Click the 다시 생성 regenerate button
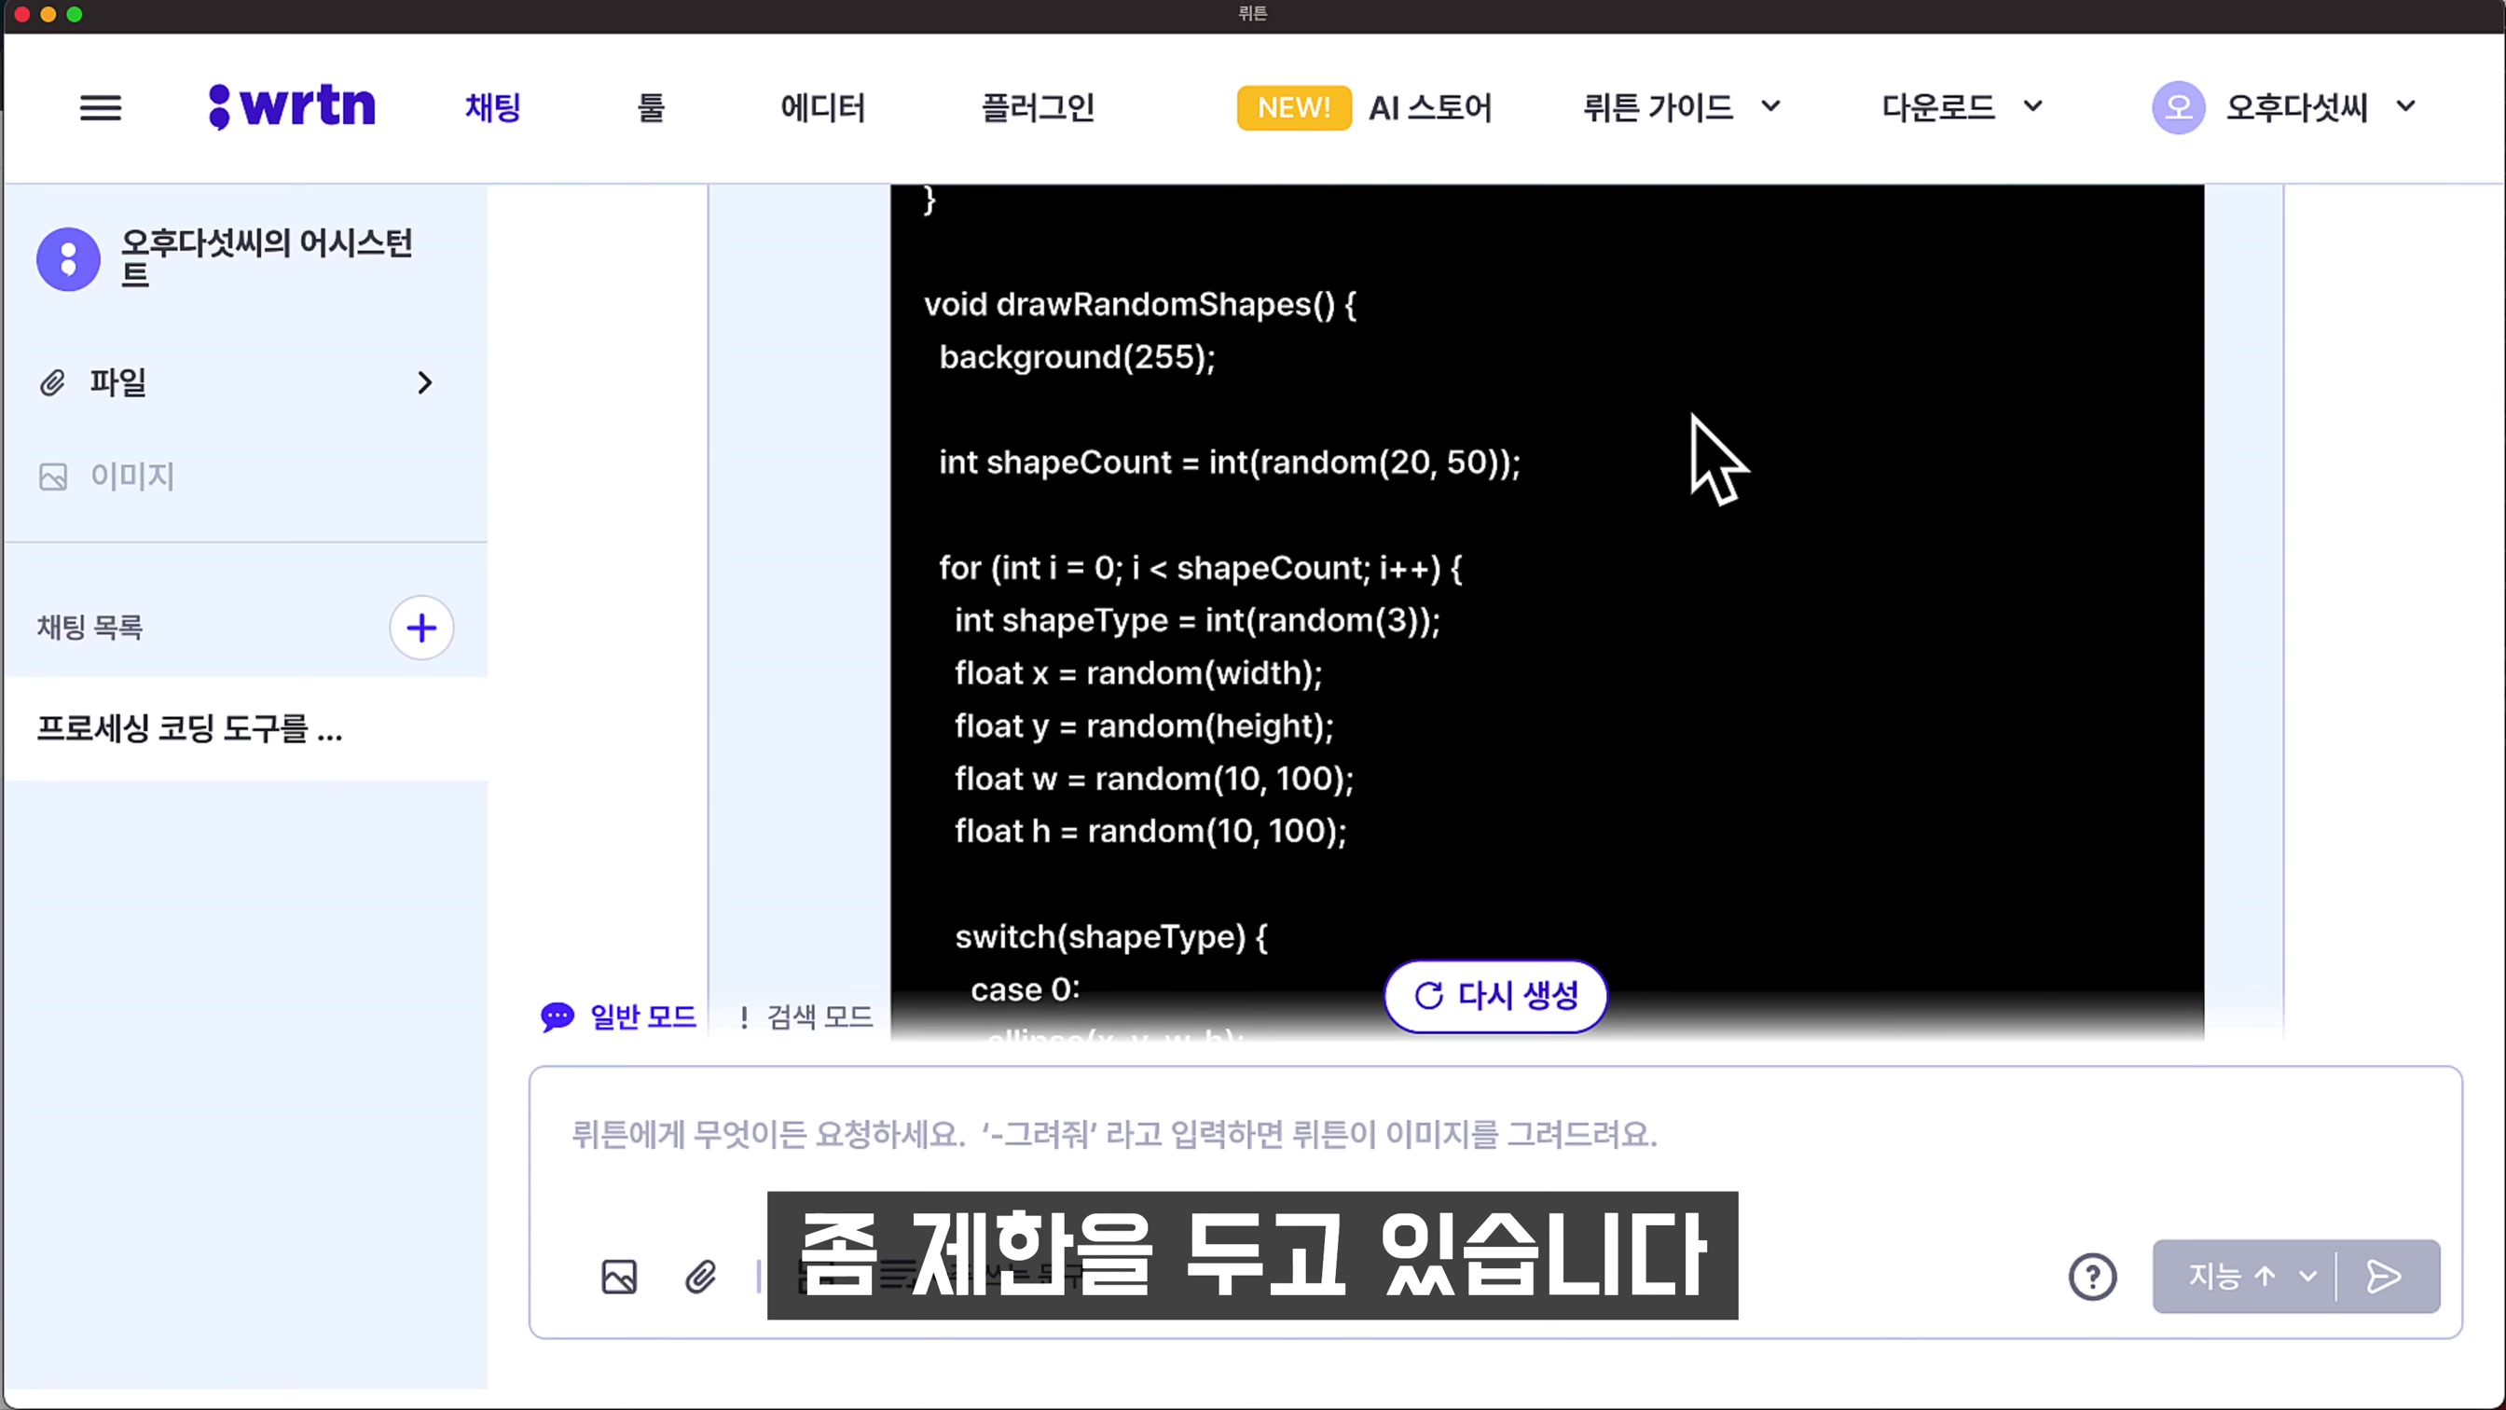The image size is (2506, 1410). (x=1495, y=995)
